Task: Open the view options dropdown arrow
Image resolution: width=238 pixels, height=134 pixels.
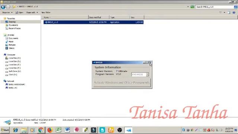Action: coord(225,12)
